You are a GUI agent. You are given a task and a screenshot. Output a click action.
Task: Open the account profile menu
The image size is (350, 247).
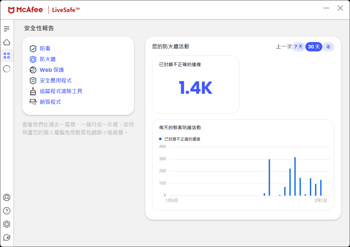click(6, 198)
